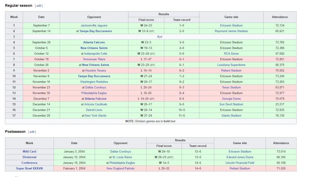Open Super Bowl XXXVIII link
The width and height of the screenshot is (315, 177).
[29, 169]
